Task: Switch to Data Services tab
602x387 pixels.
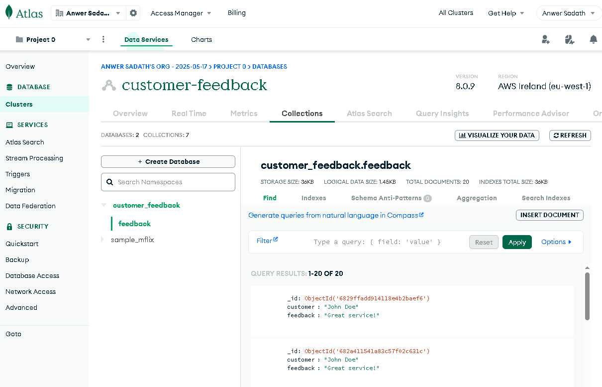Action: coord(146,39)
